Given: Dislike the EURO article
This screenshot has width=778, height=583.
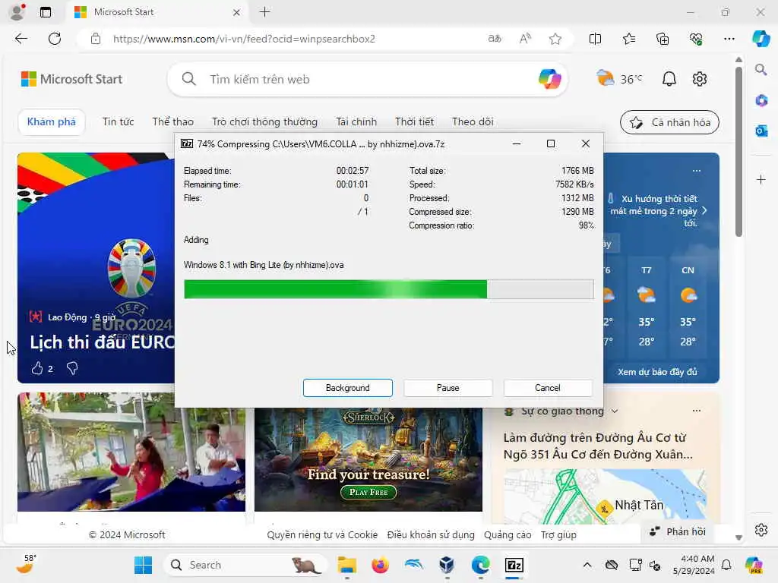Looking at the screenshot, I should click(72, 368).
